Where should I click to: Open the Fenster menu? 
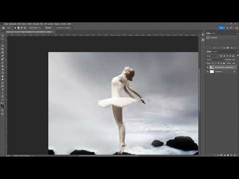[x=64, y=24]
